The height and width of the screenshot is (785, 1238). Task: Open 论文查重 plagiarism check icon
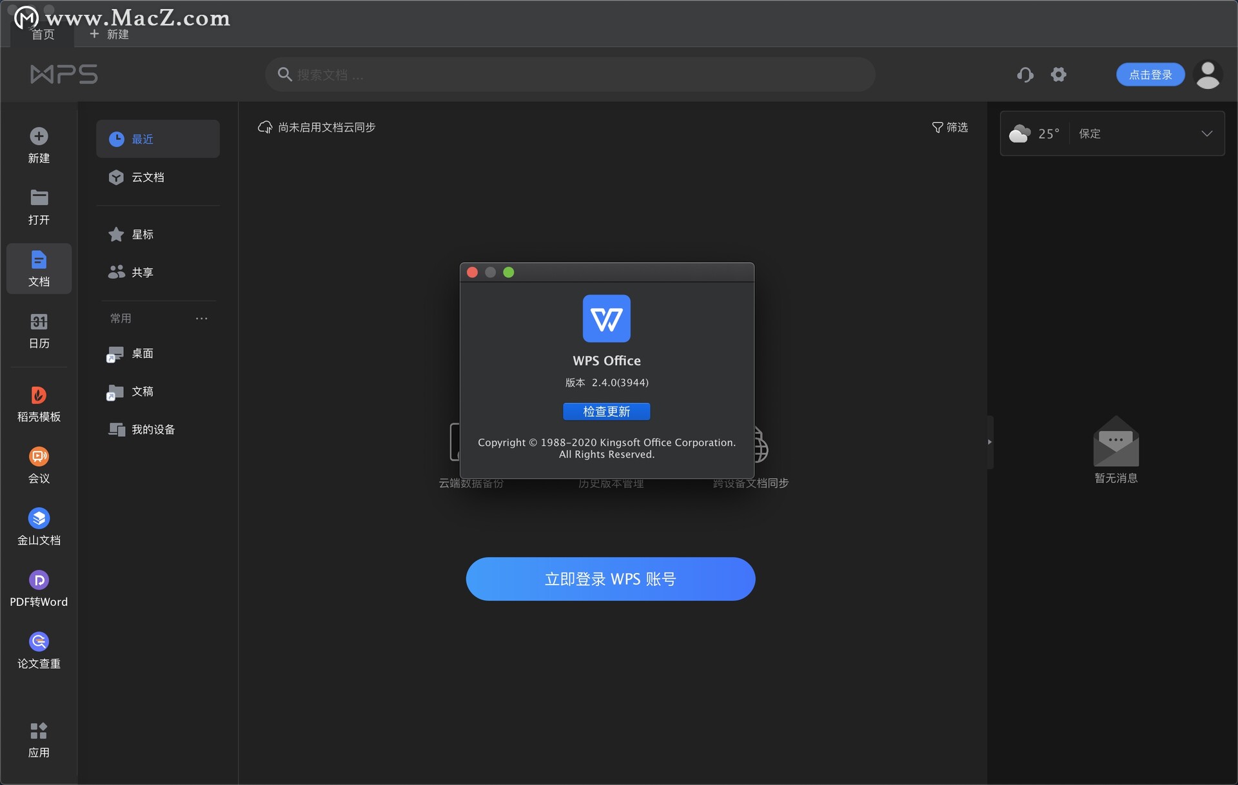coord(39,641)
